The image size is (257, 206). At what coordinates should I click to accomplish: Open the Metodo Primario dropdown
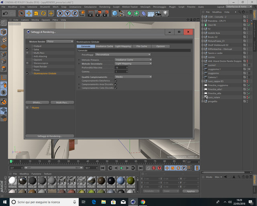pos(133,60)
